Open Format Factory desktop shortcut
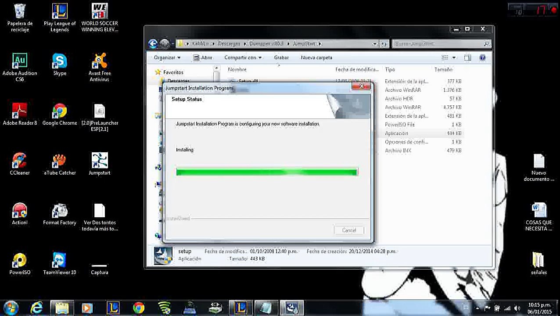 (x=60, y=214)
